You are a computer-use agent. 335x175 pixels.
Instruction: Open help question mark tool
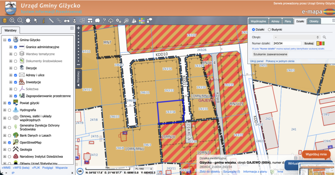(104, 21)
